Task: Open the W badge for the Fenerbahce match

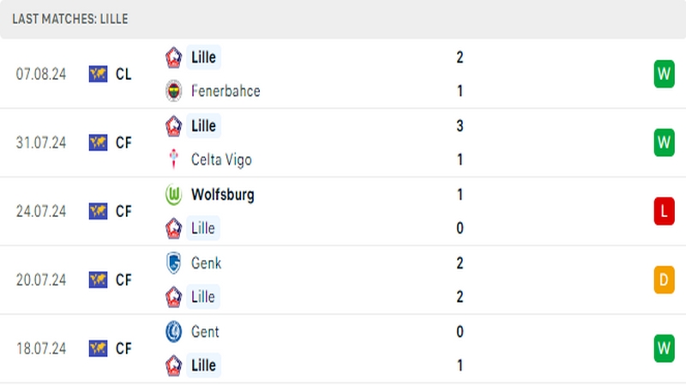Action: [664, 74]
